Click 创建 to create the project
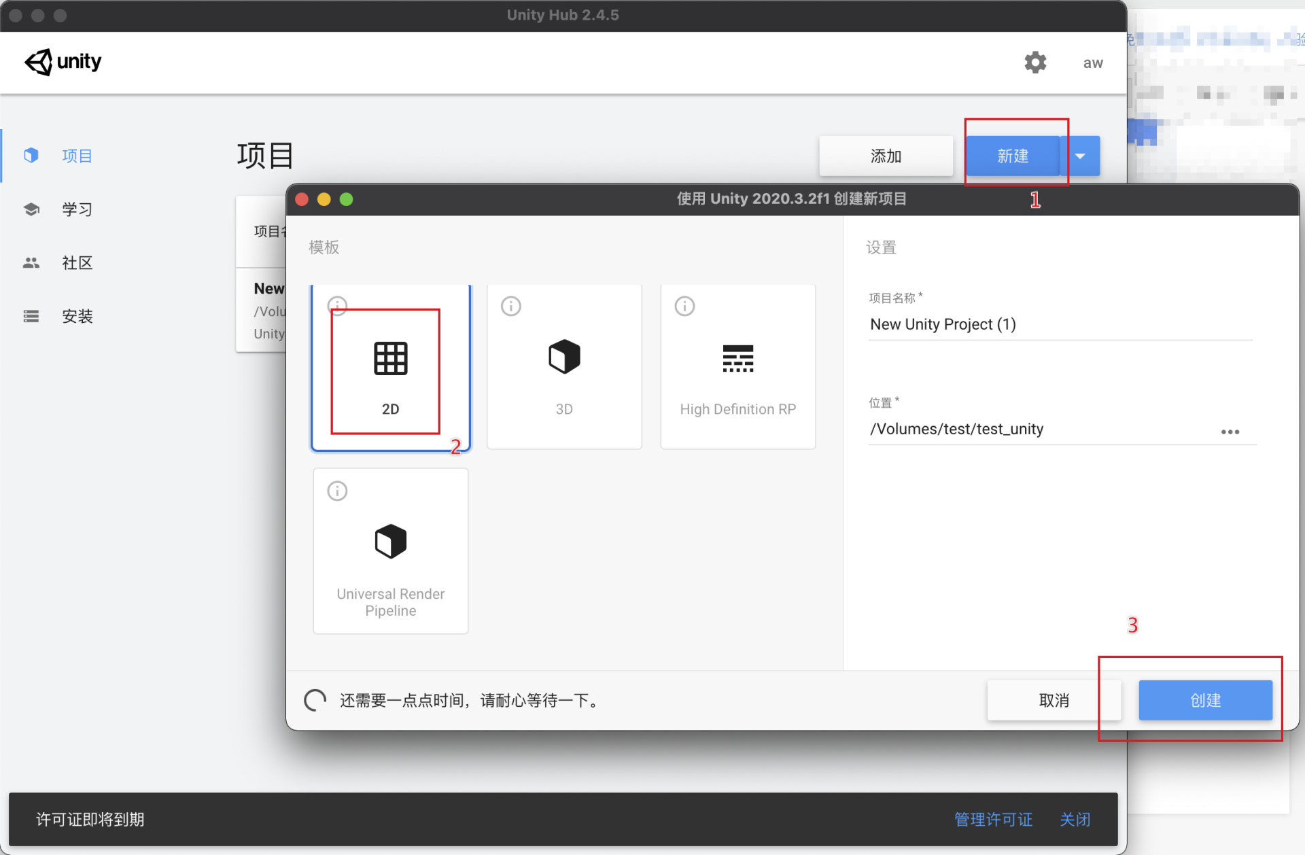This screenshot has width=1305, height=855. click(x=1206, y=700)
